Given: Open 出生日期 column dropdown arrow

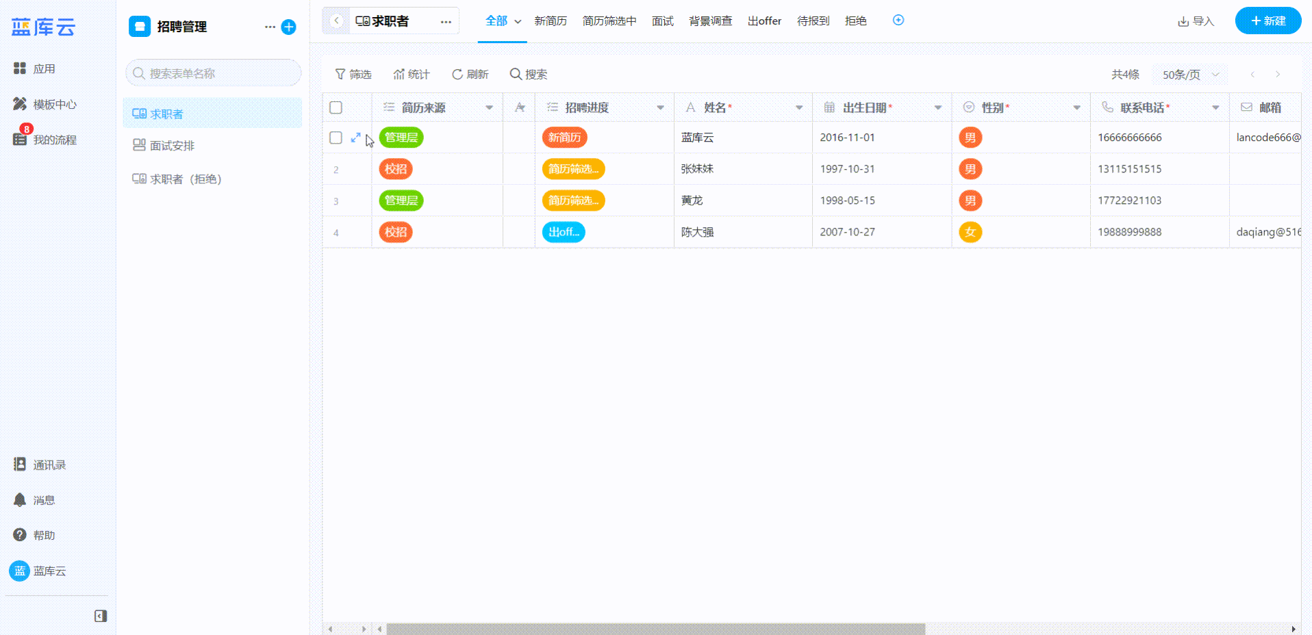Looking at the screenshot, I should (938, 107).
